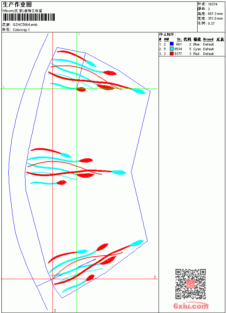Click the Colorway 1 label
This screenshot has width=226, height=313.
21,30
